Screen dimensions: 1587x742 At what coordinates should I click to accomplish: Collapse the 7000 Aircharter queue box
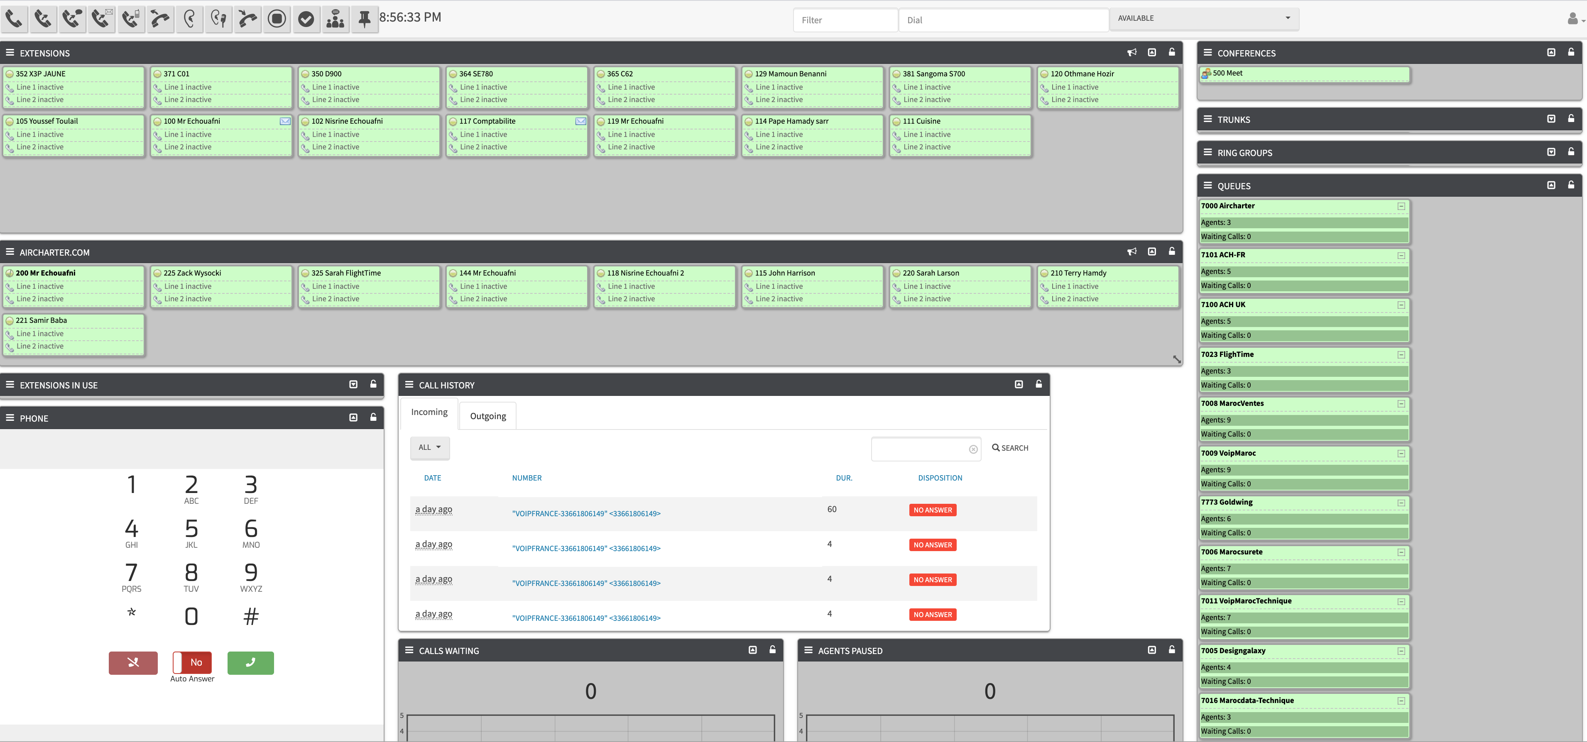[x=1401, y=206]
